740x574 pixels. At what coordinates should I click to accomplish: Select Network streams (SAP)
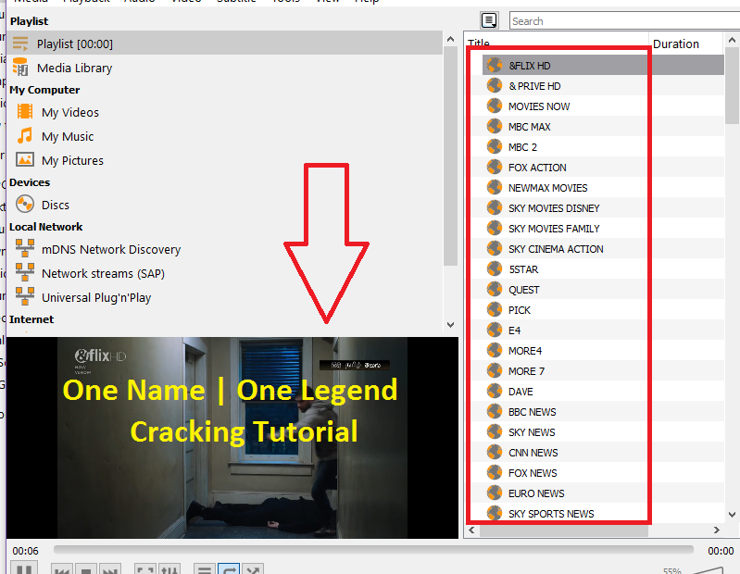pos(103,273)
